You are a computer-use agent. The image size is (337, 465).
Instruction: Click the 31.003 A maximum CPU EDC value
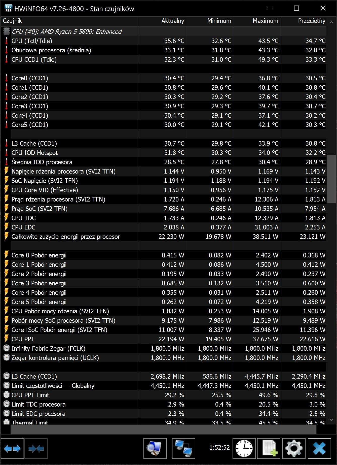[266, 227]
